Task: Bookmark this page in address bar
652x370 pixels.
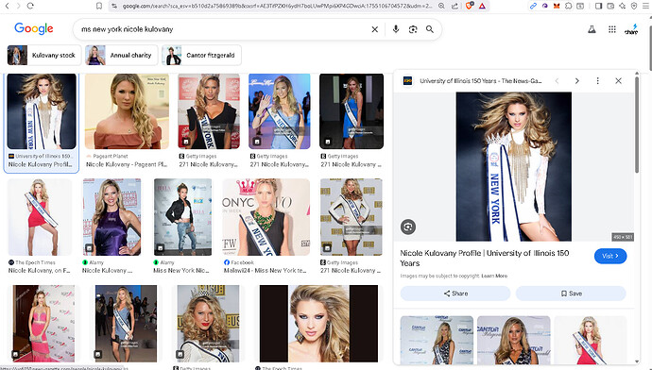Action: (99, 6)
